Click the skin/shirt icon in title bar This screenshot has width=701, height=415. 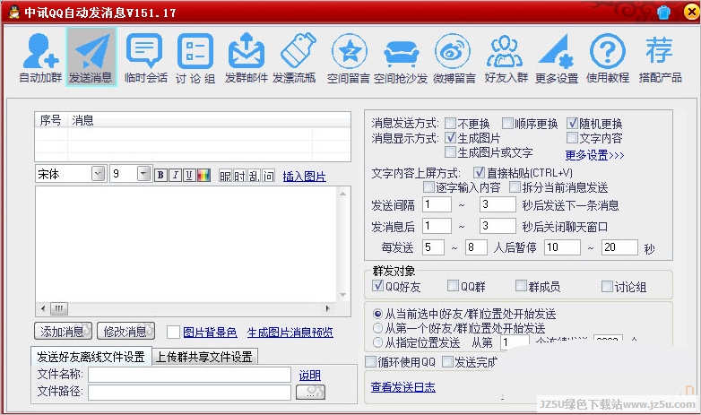pos(663,12)
